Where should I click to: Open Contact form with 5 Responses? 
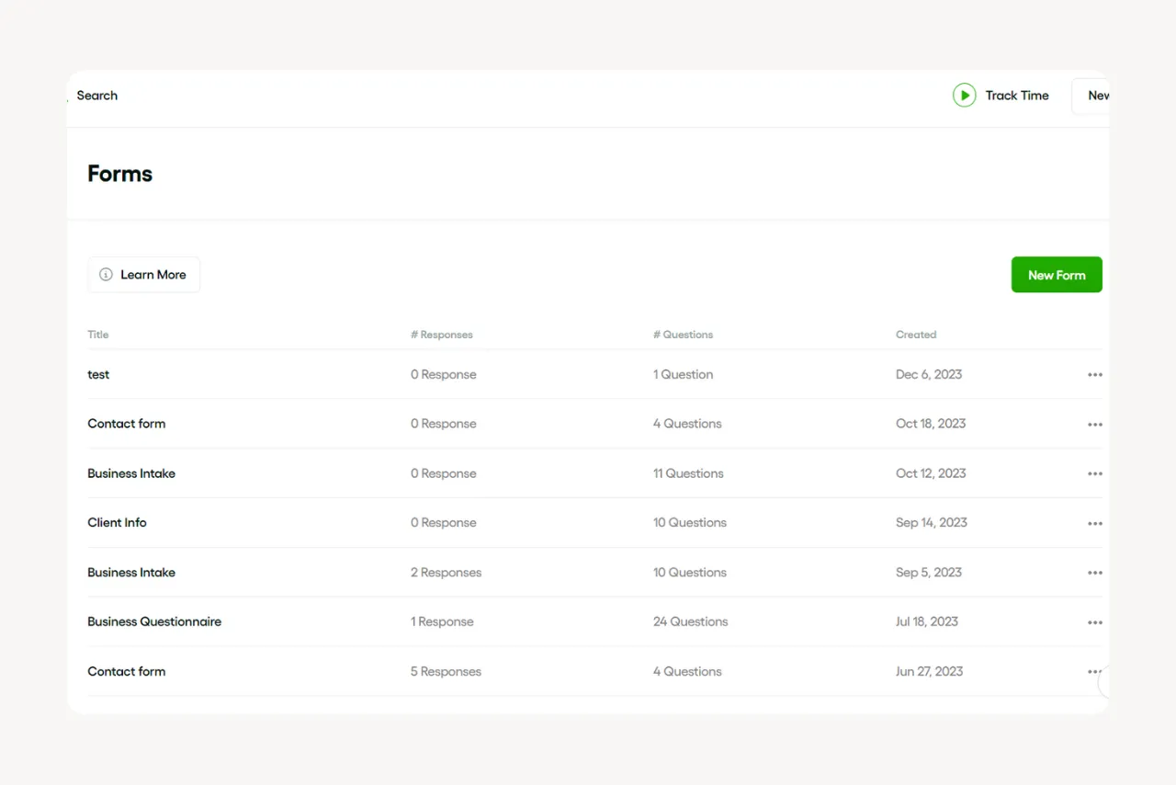(127, 671)
